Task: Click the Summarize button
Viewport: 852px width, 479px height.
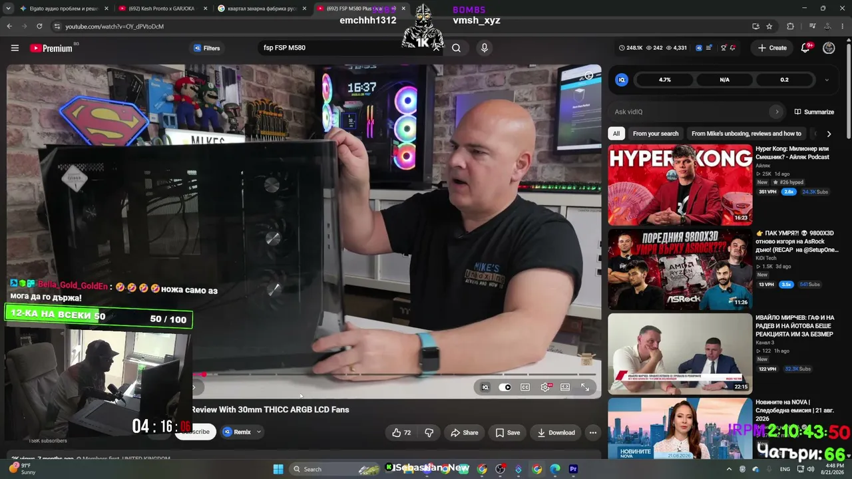Action: tap(814, 112)
